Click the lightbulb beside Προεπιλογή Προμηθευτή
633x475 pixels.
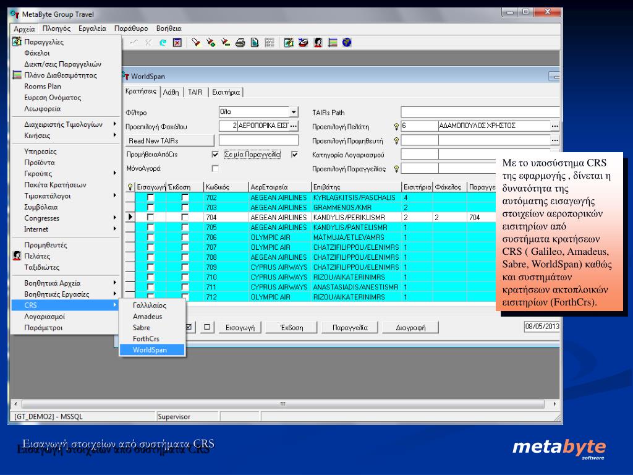(x=396, y=140)
